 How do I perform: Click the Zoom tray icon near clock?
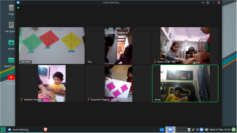point(202,130)
